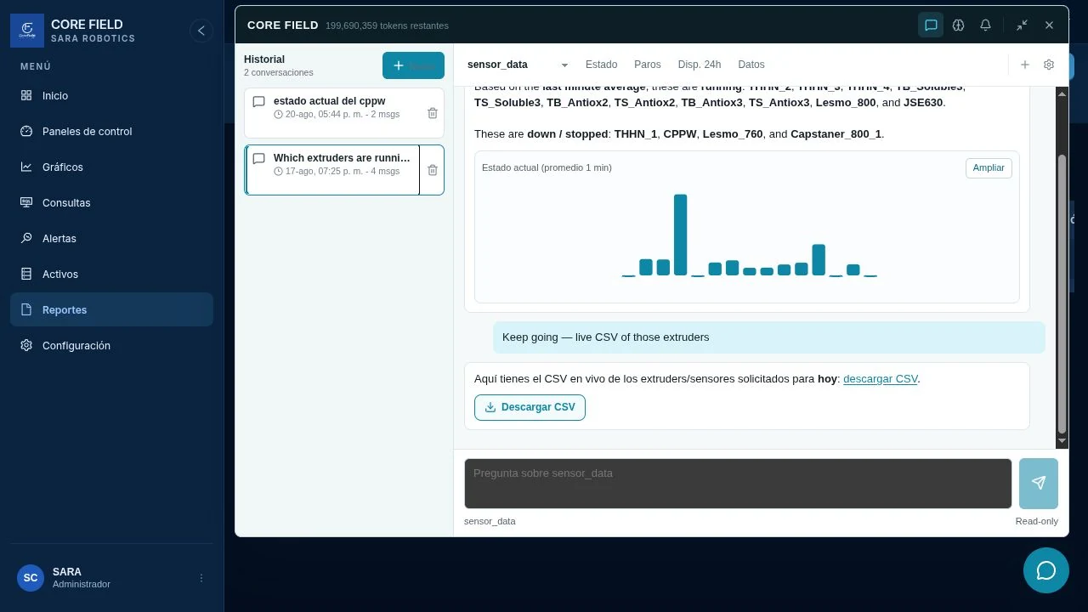Open Activos menu item
The height and width of the screenshot is (612, 1088).
(111, 275)
